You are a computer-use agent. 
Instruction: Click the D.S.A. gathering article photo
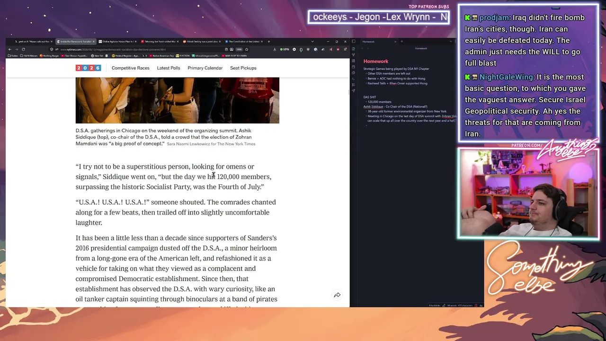(178, 100)
